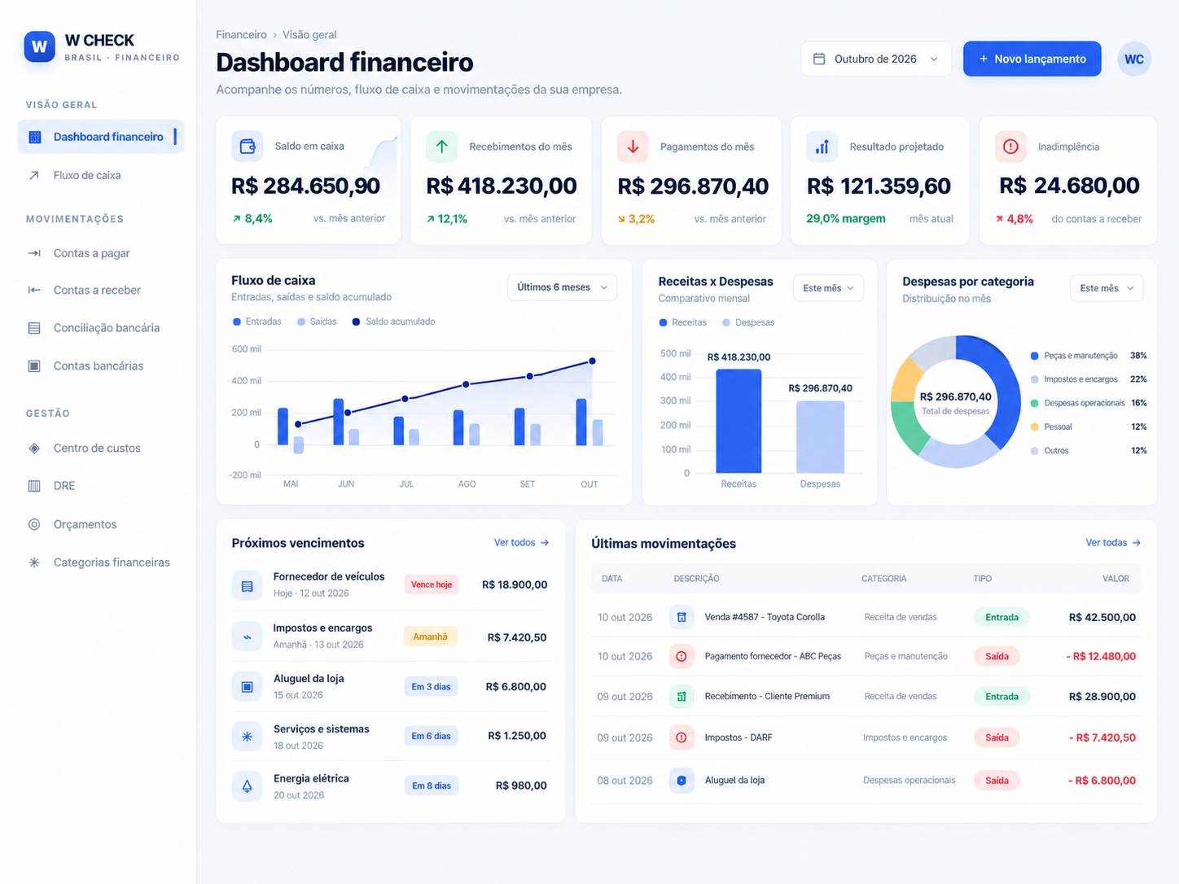Toggle the Despesas legend item

coord(748,322)
